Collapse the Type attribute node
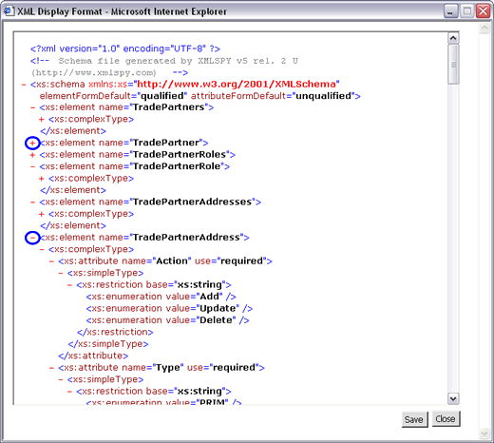494x443 pixels. [x=51, y=368]
